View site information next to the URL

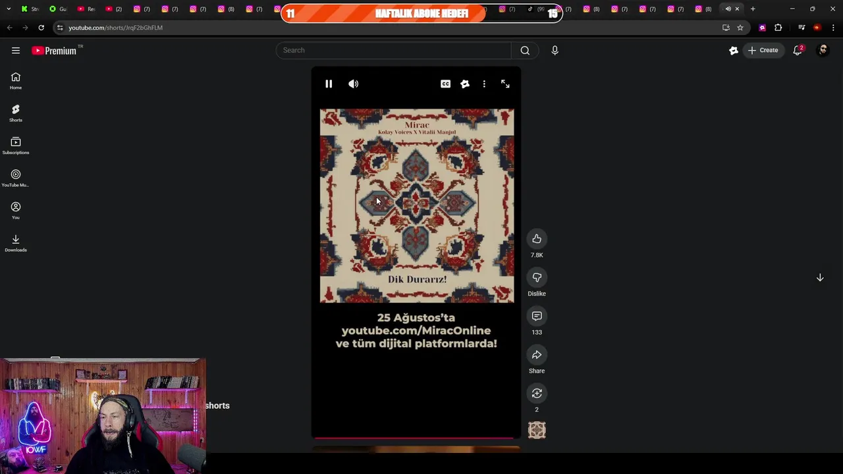pyautogui.click(x=60, y=28)
